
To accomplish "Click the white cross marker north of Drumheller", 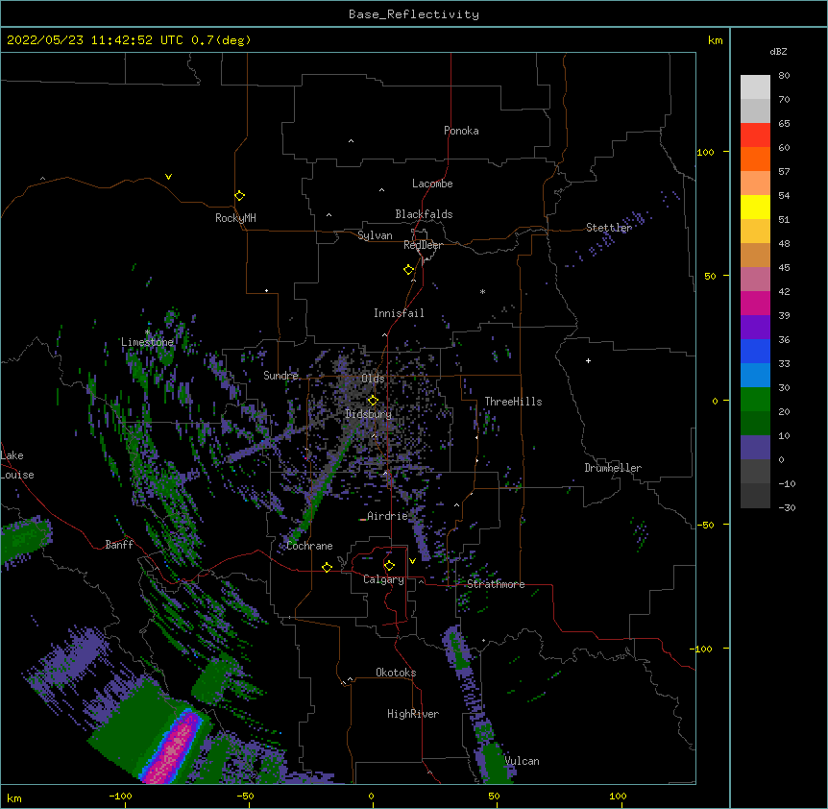I will click(588, 360).
